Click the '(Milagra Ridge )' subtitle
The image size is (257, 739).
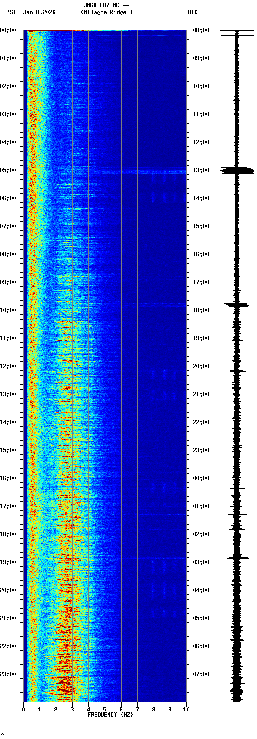pos(107,12)
